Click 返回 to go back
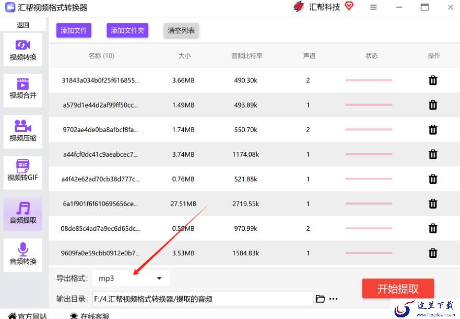Viewport: 460px width, 319px height. (x=23, y=25)
